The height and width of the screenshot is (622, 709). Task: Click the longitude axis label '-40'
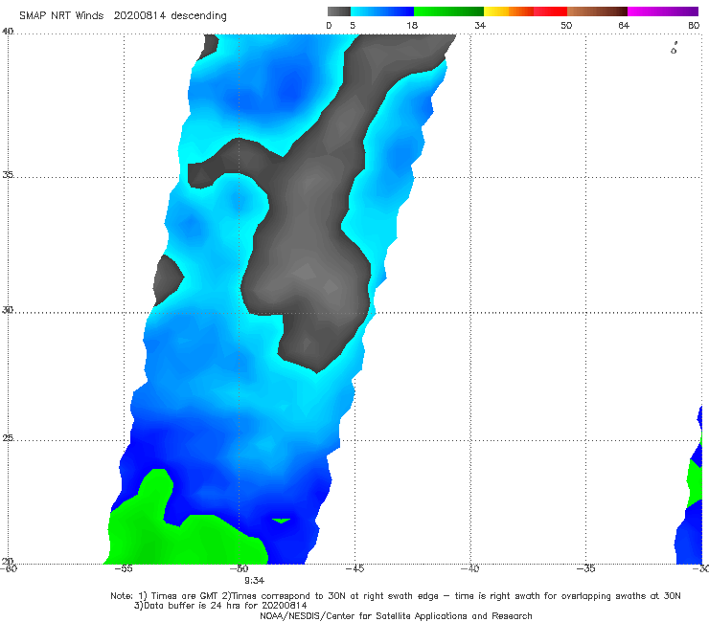470,568
